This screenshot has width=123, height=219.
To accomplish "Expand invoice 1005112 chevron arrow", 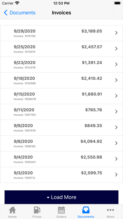I will click(116, 175).
